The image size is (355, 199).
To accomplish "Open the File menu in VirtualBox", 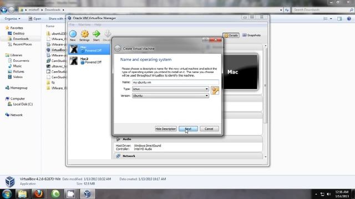I will pyautogui.click(x=72, y=24).
